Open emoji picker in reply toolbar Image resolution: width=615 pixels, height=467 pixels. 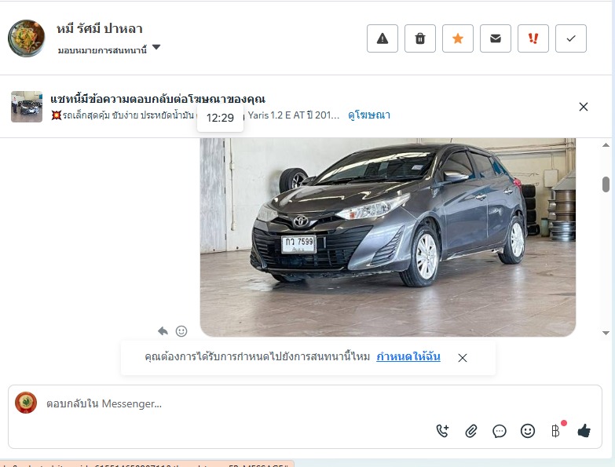528,431
